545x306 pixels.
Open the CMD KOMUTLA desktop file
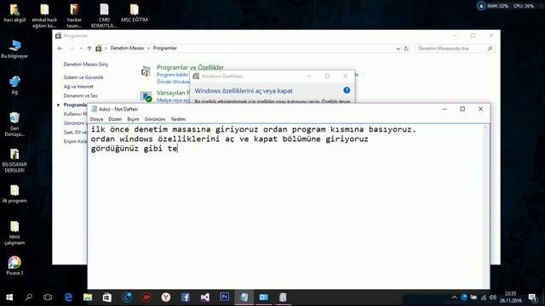pyautogui.click(x=104, y=15)
